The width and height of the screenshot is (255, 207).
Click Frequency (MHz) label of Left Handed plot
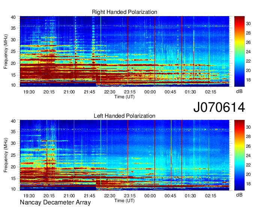pos(6,155)
